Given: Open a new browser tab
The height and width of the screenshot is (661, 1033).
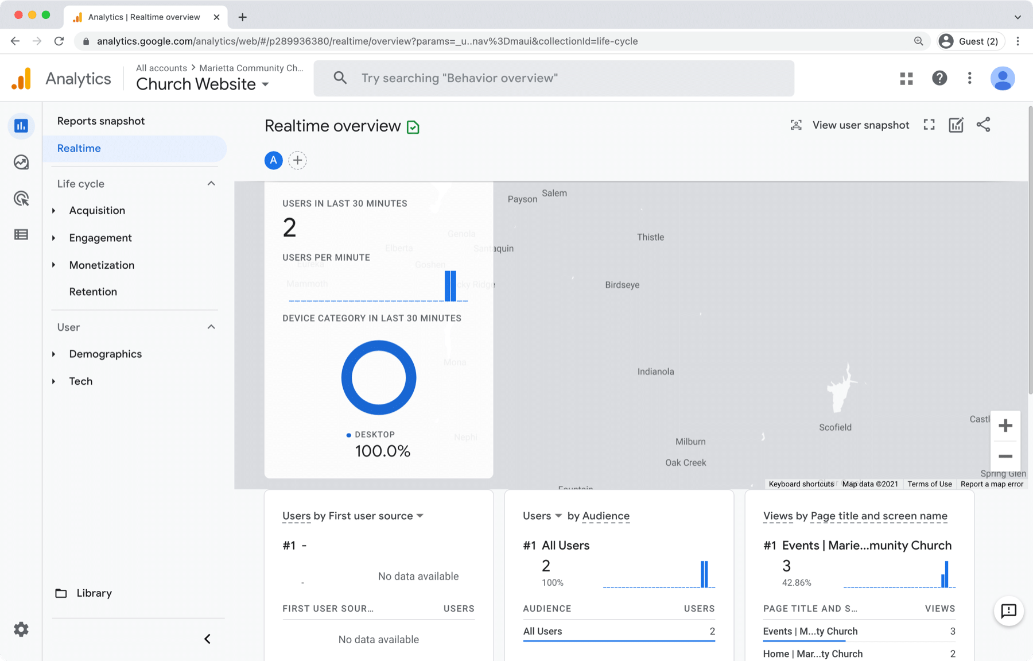Looking at the screenshot, I should tap(243, 17).
